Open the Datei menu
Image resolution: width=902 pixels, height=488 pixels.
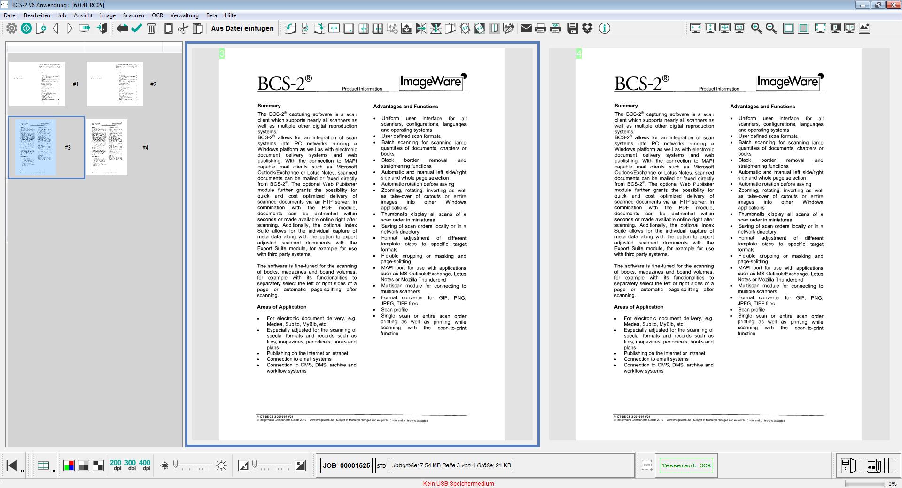(x=10, y=15)
